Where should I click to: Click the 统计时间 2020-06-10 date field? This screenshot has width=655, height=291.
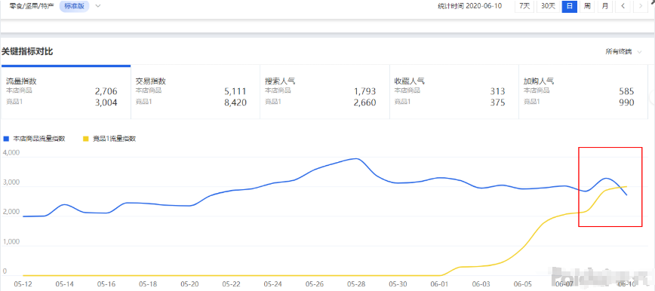(469, 6)
